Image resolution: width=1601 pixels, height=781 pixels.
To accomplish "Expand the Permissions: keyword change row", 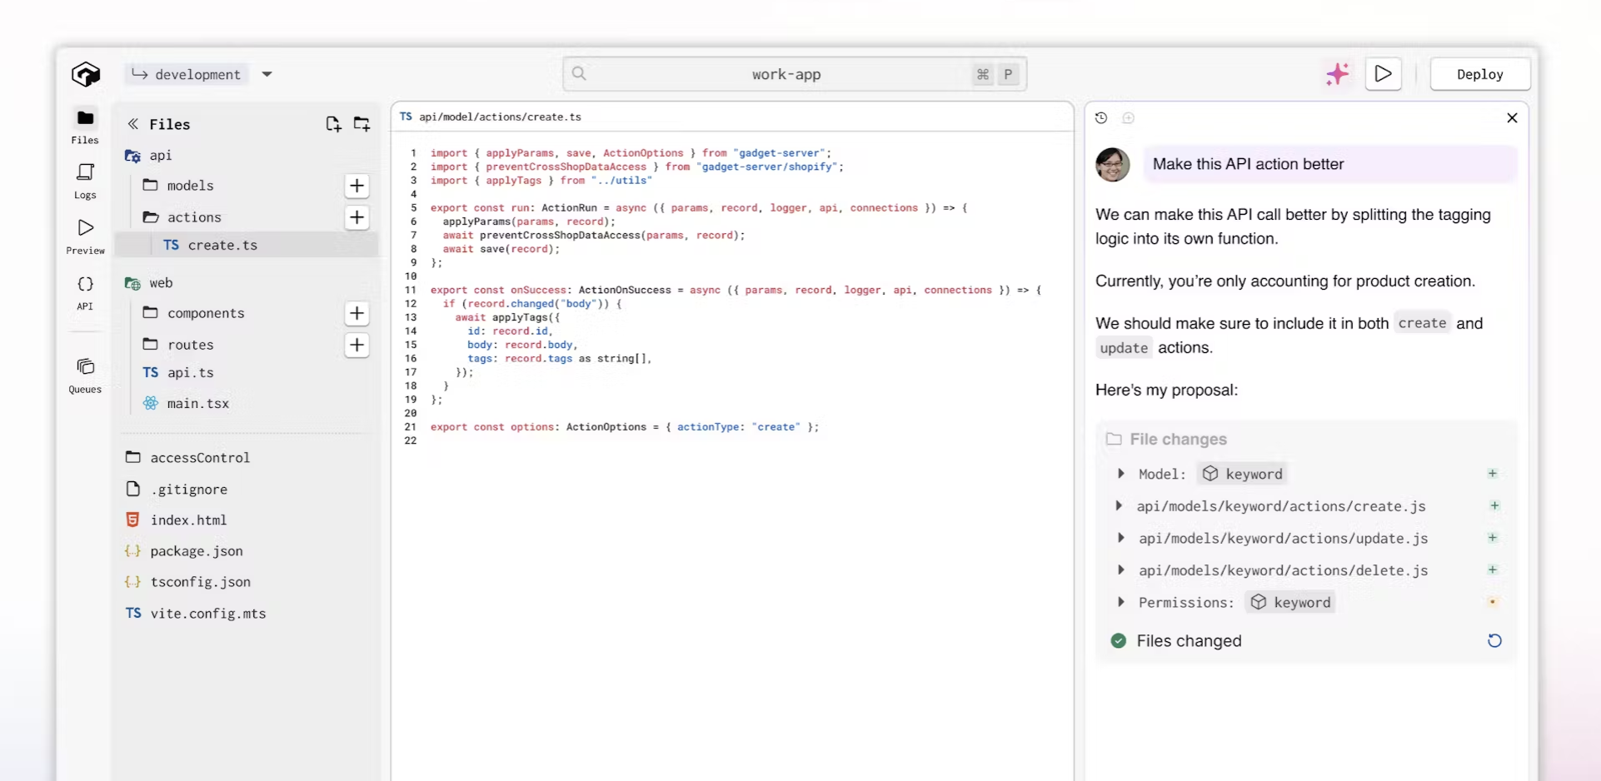I will (1120, 602).
